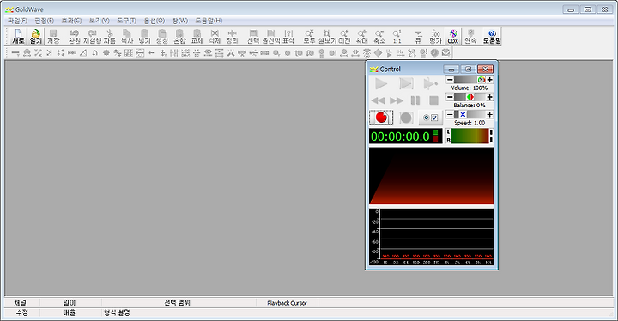This screenshot has height=321, width=618.
Task: Click the Volume slider track
Action: tap(470, 80)
